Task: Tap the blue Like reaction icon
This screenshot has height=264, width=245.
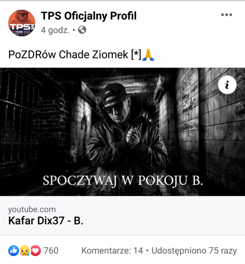Action: pos(14,251)
